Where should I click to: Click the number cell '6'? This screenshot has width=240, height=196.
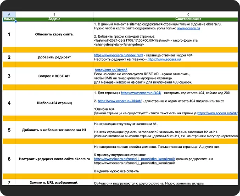pos(9,159)
